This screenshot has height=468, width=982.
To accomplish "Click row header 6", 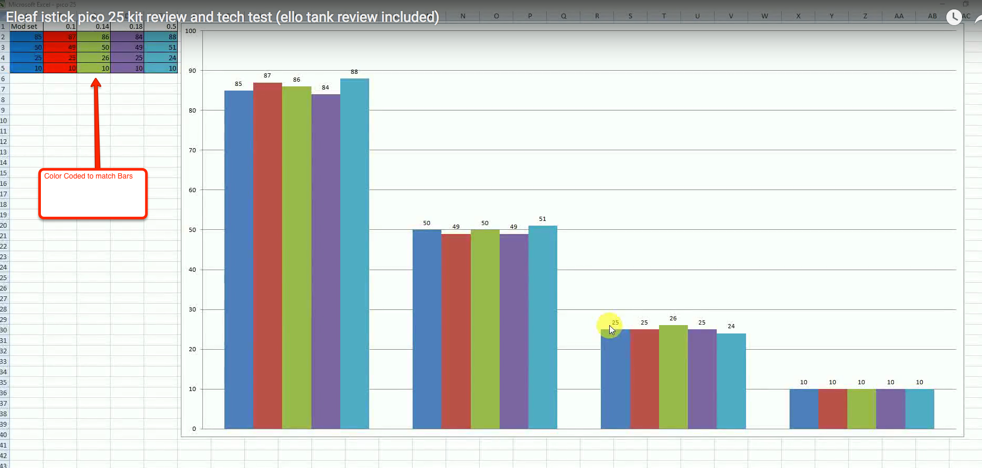I will (x=4, y=79).
